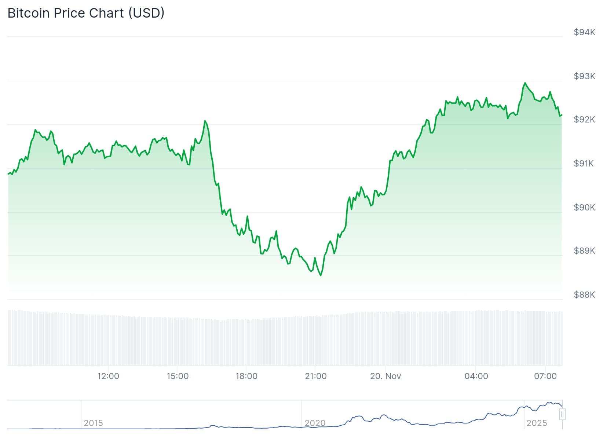Click the 15:00 time axis label
The height and width of the screenshot is (440, 603).
[178, 376]
